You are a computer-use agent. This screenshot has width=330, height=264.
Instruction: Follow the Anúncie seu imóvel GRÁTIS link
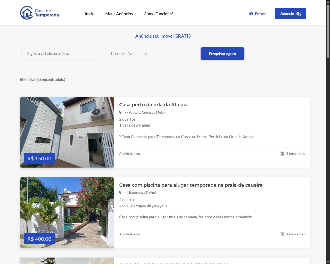[x=163, y=36]
